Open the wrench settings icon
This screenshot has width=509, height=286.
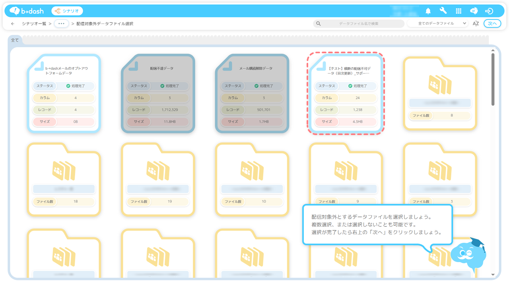tap(443, 11)
